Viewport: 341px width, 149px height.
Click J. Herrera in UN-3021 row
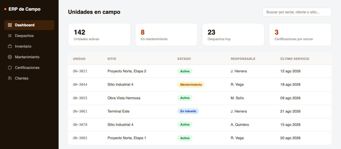pos(239,71)
